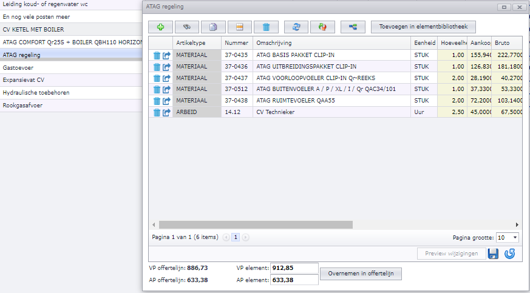
Task: Delete the ATAG UITBREIDINGSPAKKET row
Action: [157, 67]
